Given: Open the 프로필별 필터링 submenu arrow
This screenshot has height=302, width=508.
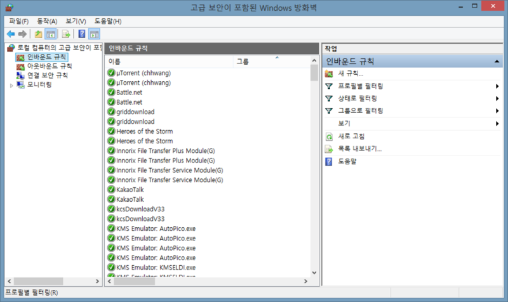Looking at the screenshot, I should tap(497, 86).
